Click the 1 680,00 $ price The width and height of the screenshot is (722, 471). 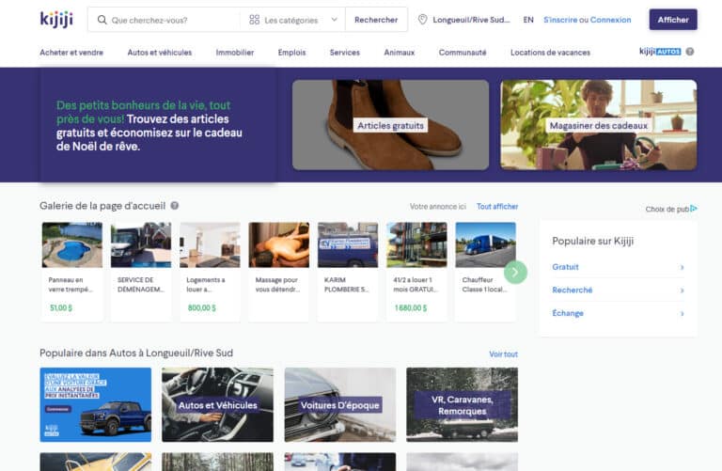pyautogui.click(x=410, y=307)
